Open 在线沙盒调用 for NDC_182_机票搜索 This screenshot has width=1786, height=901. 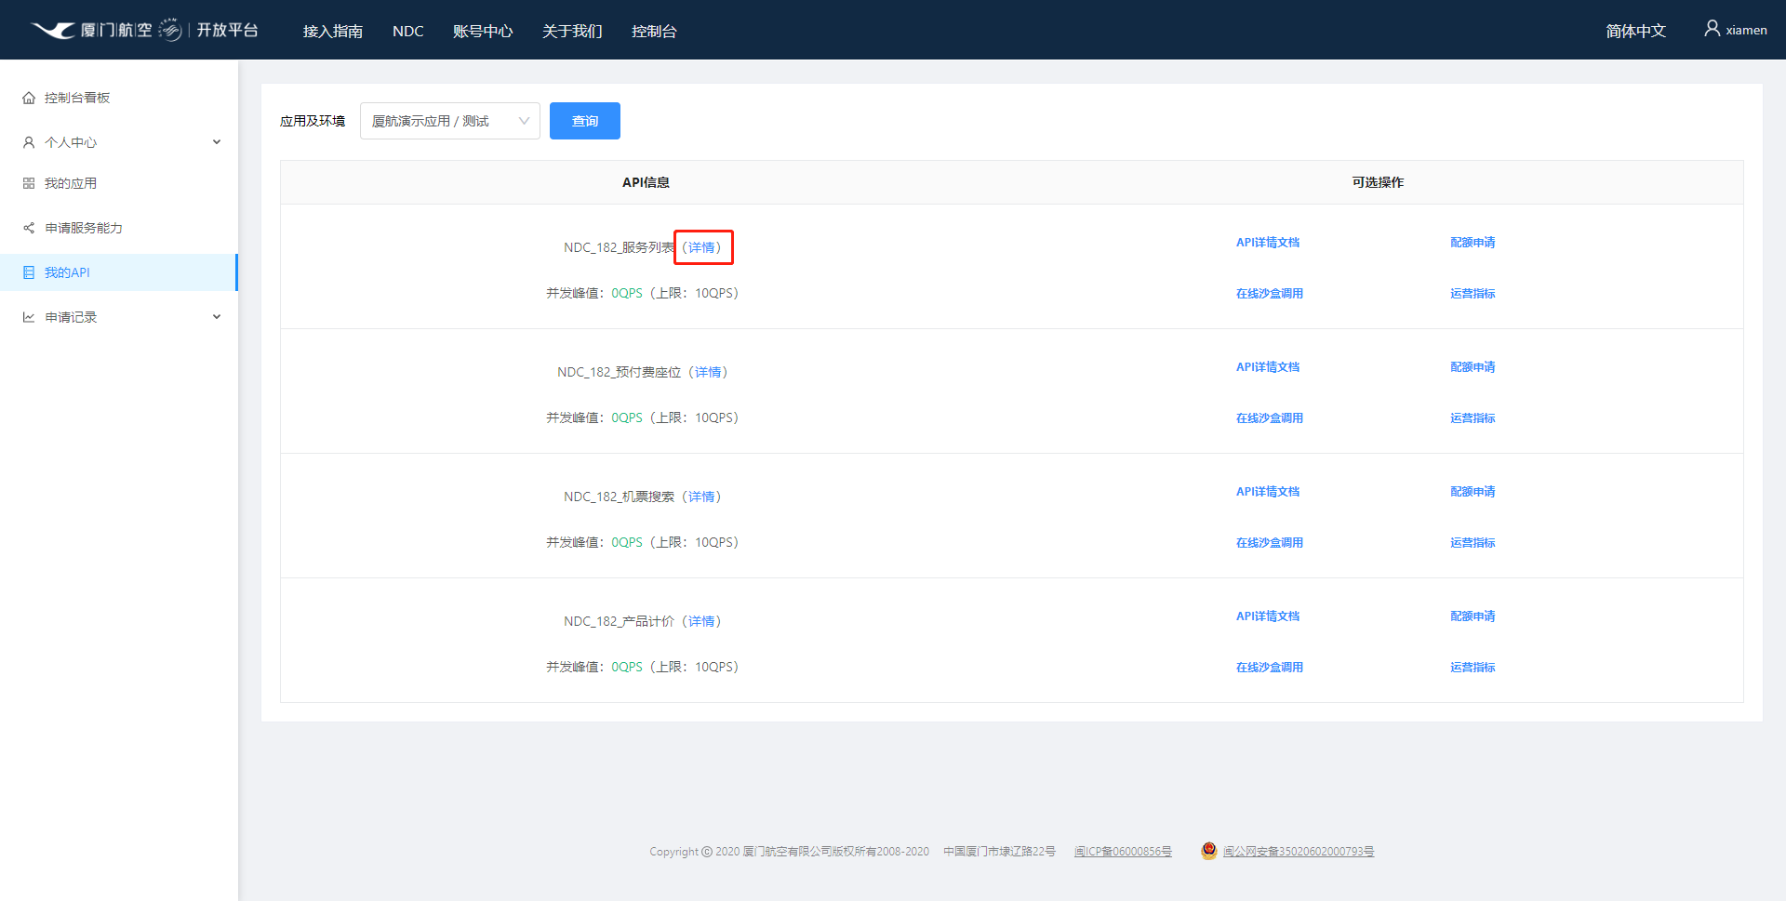1270,543
